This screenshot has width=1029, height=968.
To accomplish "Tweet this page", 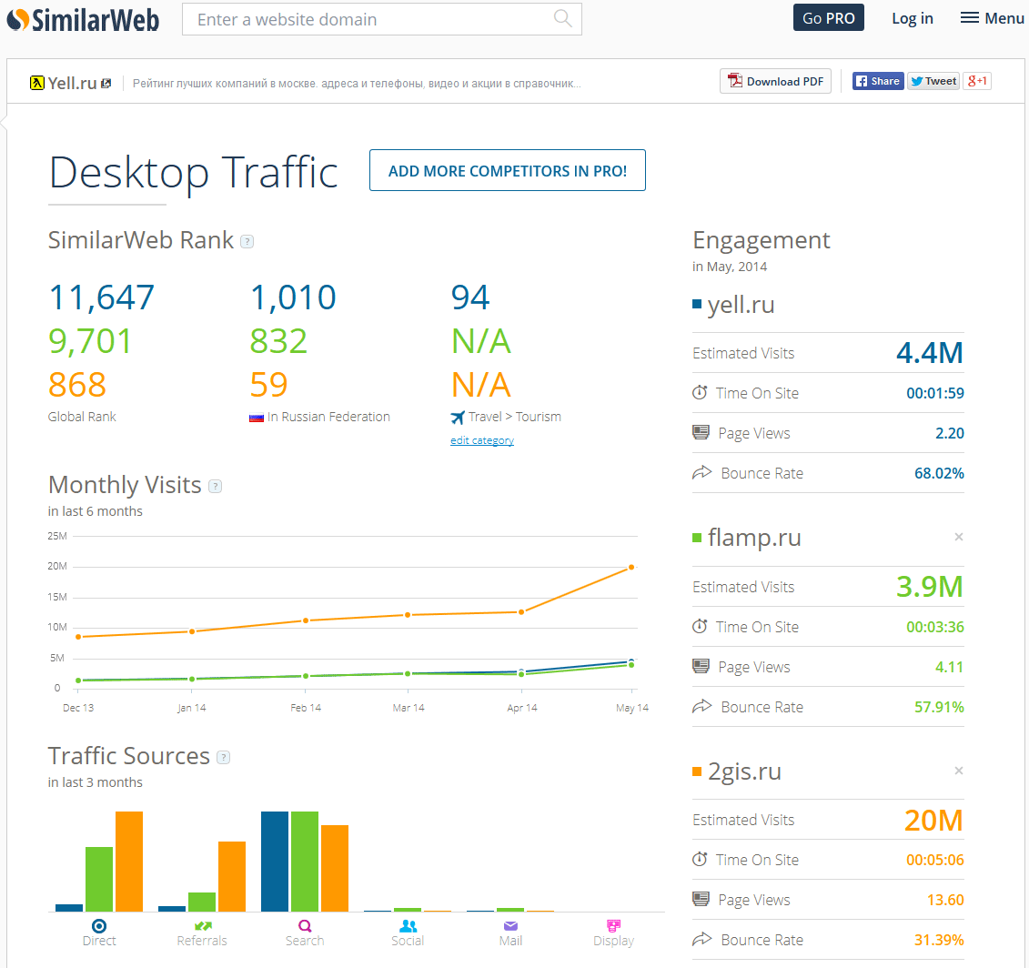I will pos(933,81).
